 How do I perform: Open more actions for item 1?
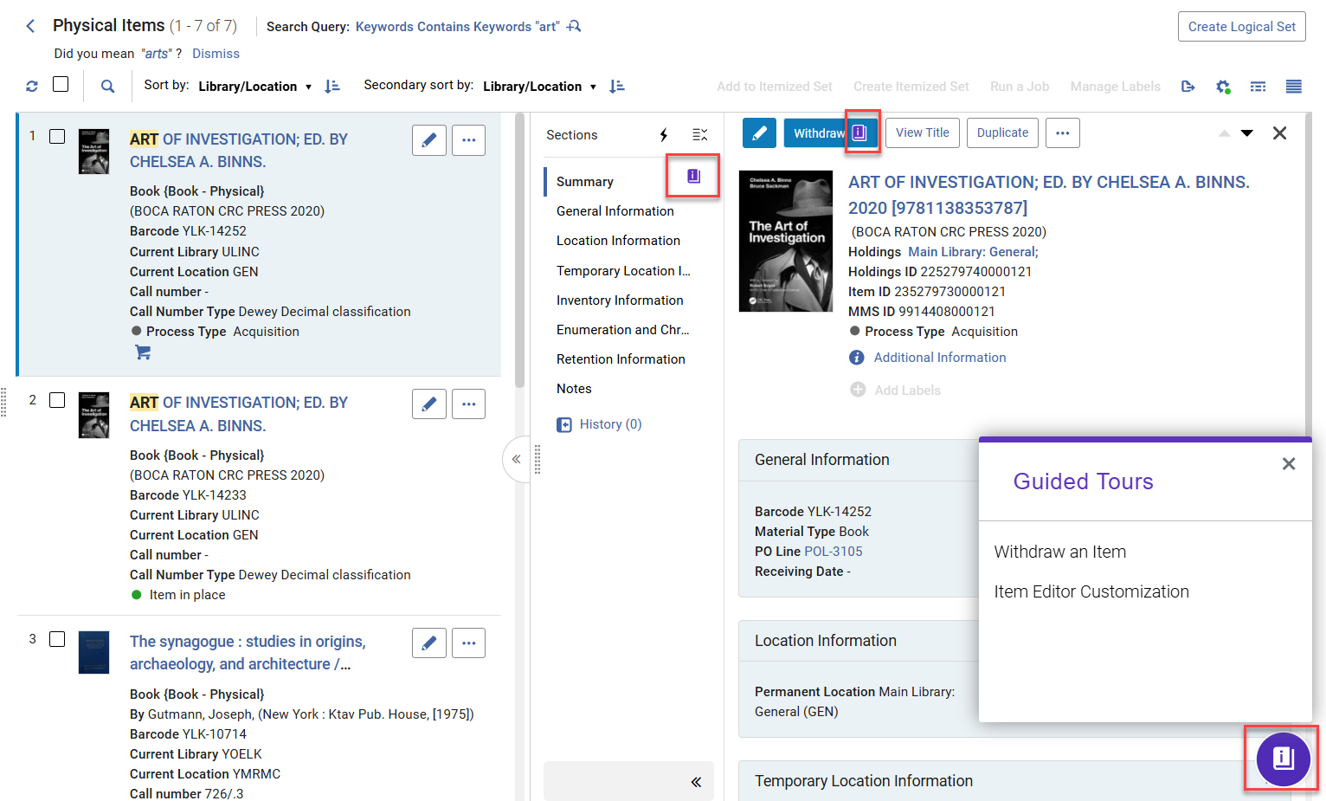pos(468,140)
